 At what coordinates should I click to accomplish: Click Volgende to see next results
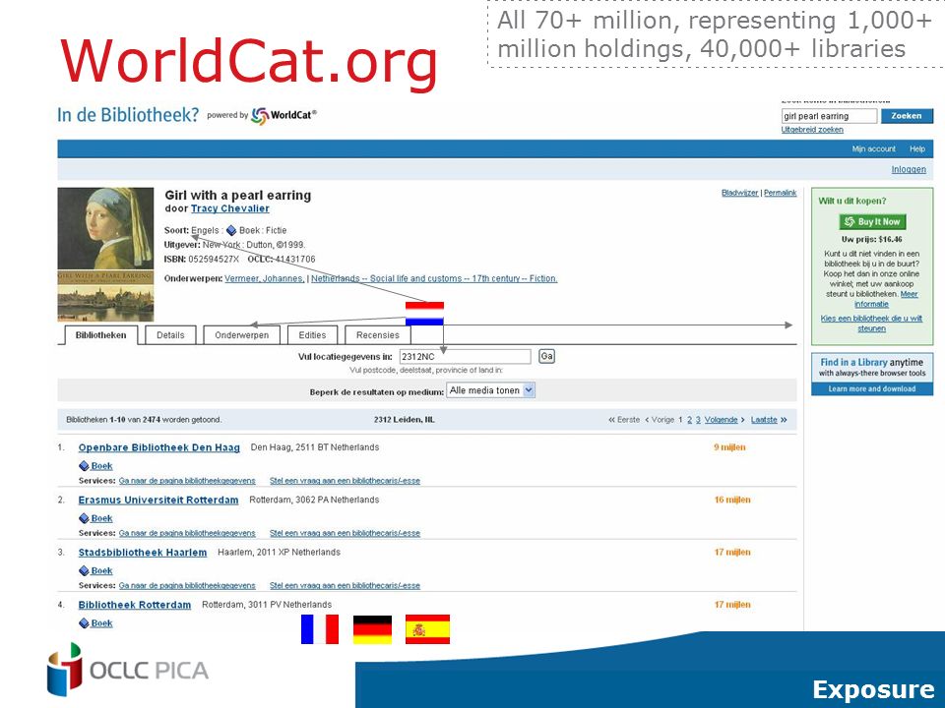coord(721,420)
